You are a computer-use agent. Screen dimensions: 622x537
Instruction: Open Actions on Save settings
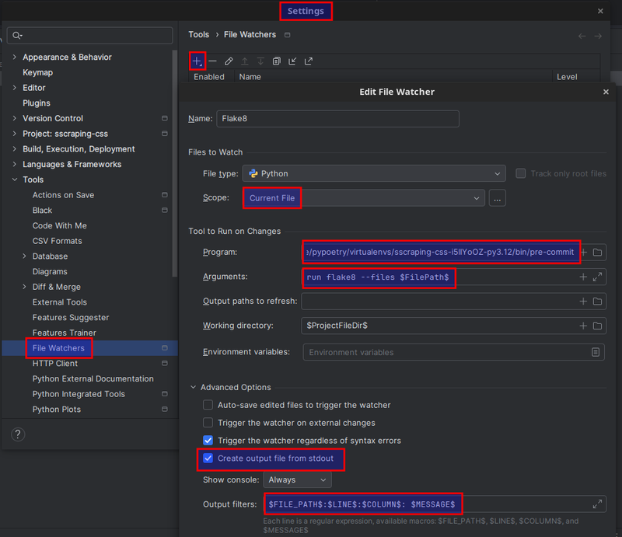tap(63, 195)
